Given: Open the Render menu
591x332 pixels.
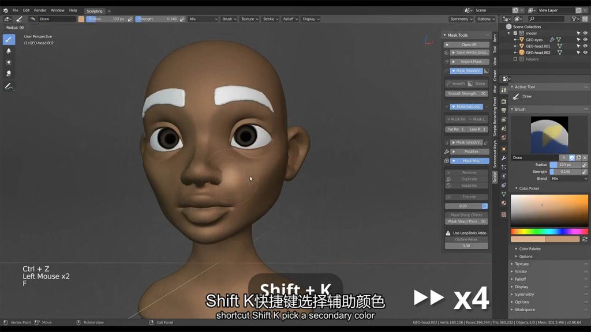Looking at the screenshot, I should (x=40, y=10).
